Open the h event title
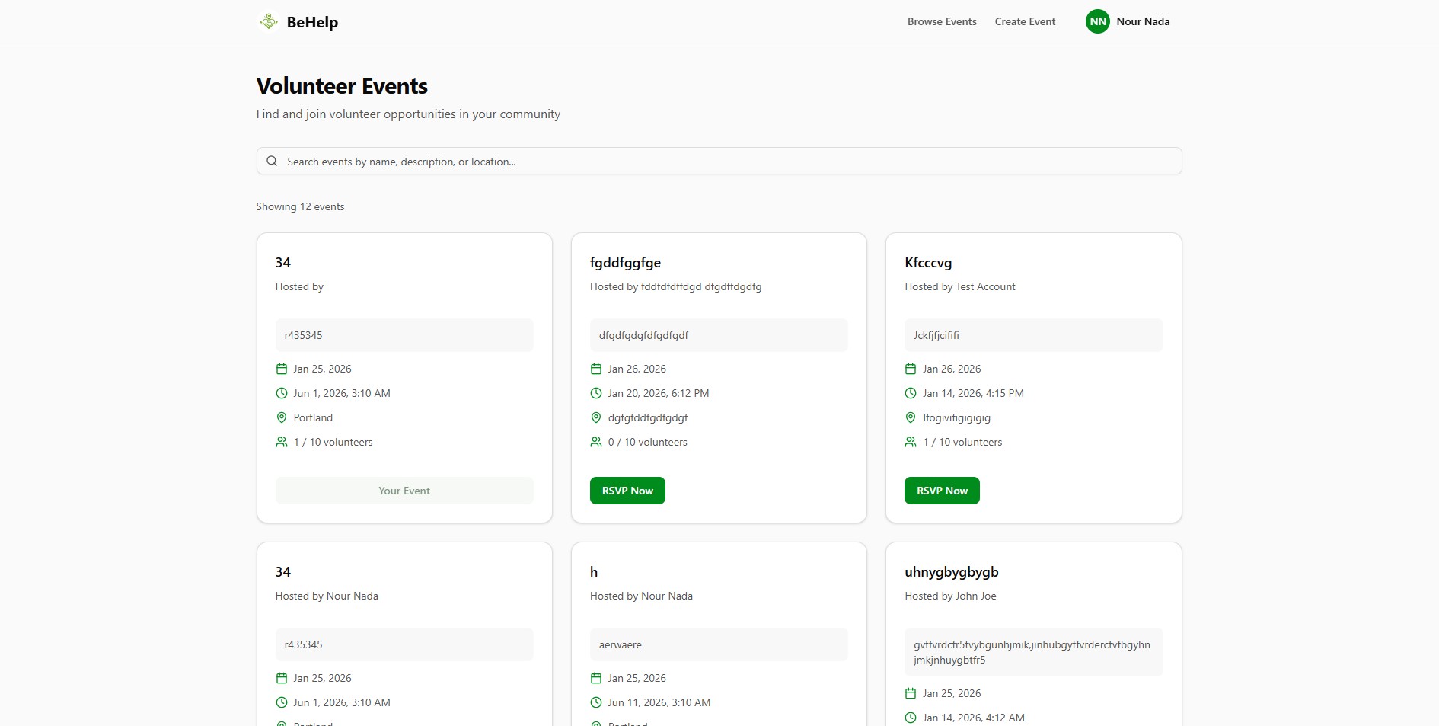Screen dimensions: 1439x726 [x=594, y=572]
